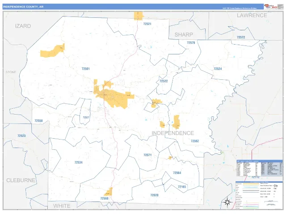Click the ZIP code label 72564
Viewport: 286px width, 214px height.
coord(177,173)
